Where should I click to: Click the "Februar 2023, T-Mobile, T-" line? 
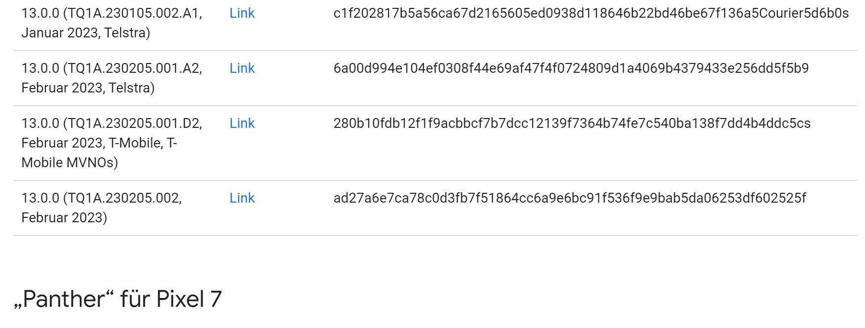99,143
